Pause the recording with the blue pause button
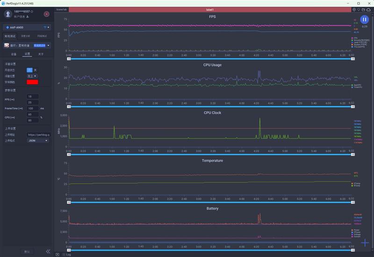This screenshot has width=374, height=257. (365, 20)
